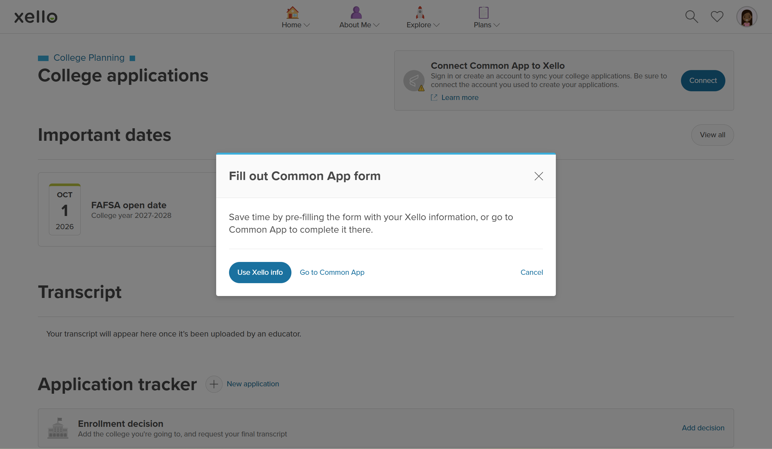This screenshot has height=449, width=772.
Task: Open the Plans menu label
Action: [x=482, y=25]
